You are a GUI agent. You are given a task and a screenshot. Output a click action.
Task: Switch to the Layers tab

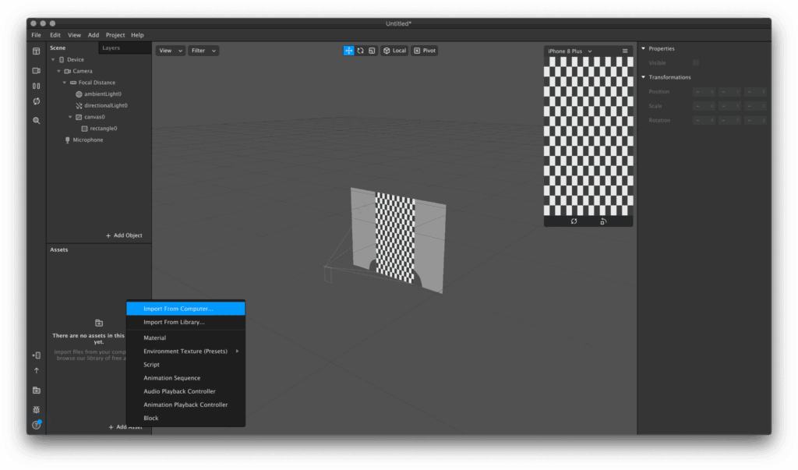point(125,48)
